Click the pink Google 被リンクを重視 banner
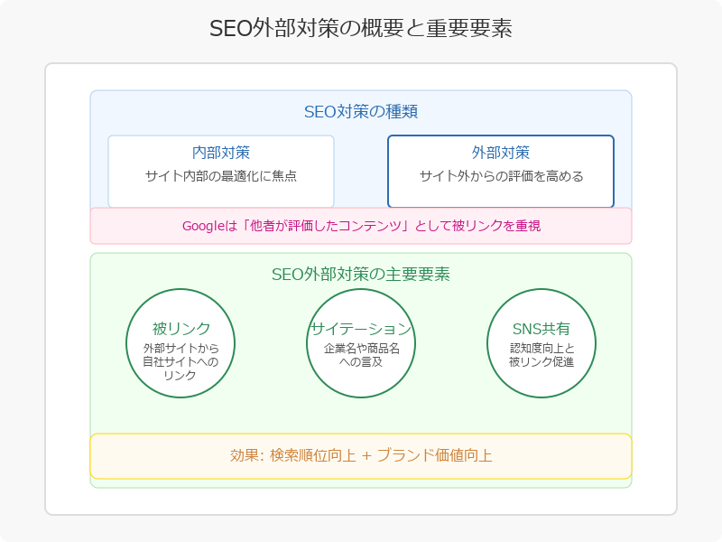The width and height of the screenshot is (722, 542). [x=360, y=226]
